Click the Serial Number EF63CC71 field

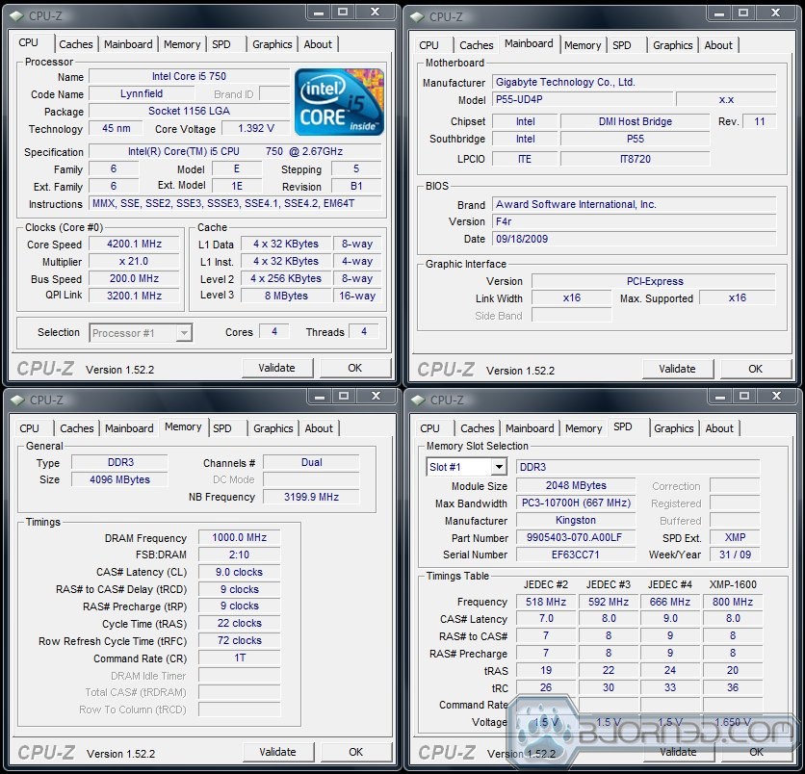coord(576,555)
